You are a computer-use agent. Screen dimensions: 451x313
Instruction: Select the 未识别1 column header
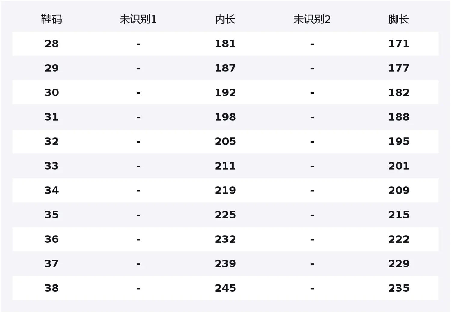pyautogui.click(x=138, y=20)
